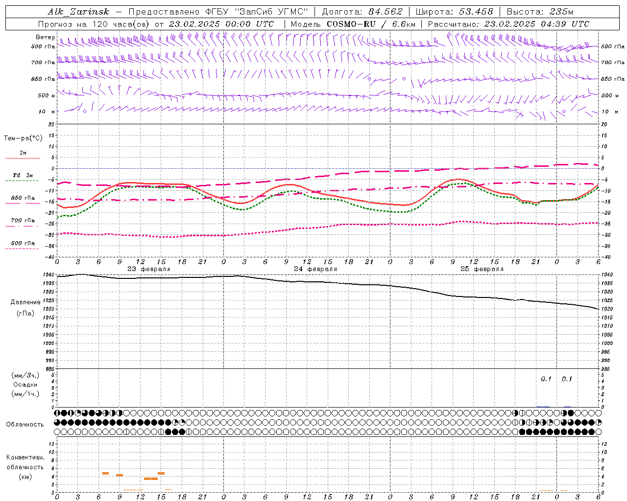Image resolution: width=627 pixels, height=501 pixels.
Task: Click the Td 2м dew point legend entry
Action: (x=23, y=175)
